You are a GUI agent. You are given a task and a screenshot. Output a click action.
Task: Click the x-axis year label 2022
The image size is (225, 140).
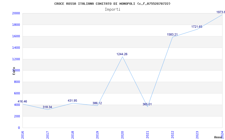[x=172, y=135]
